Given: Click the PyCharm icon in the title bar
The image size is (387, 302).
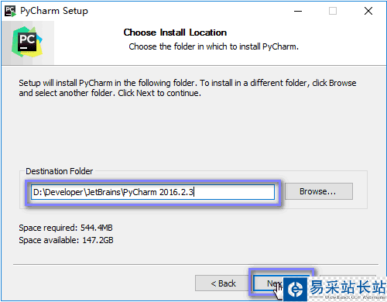Looking at the screenshot, I should point(10,11).
